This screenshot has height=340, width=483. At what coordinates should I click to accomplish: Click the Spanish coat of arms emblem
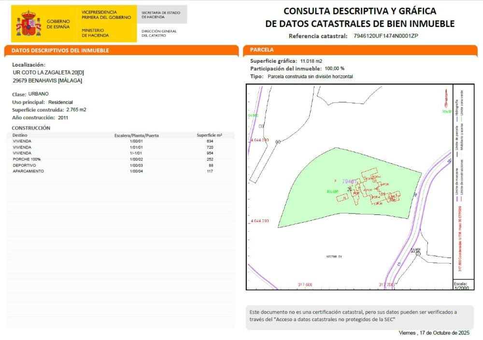coord(29,24)
